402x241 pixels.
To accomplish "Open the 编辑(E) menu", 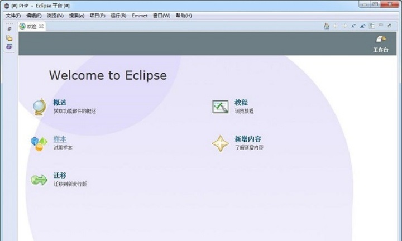I will click(34, 16).
